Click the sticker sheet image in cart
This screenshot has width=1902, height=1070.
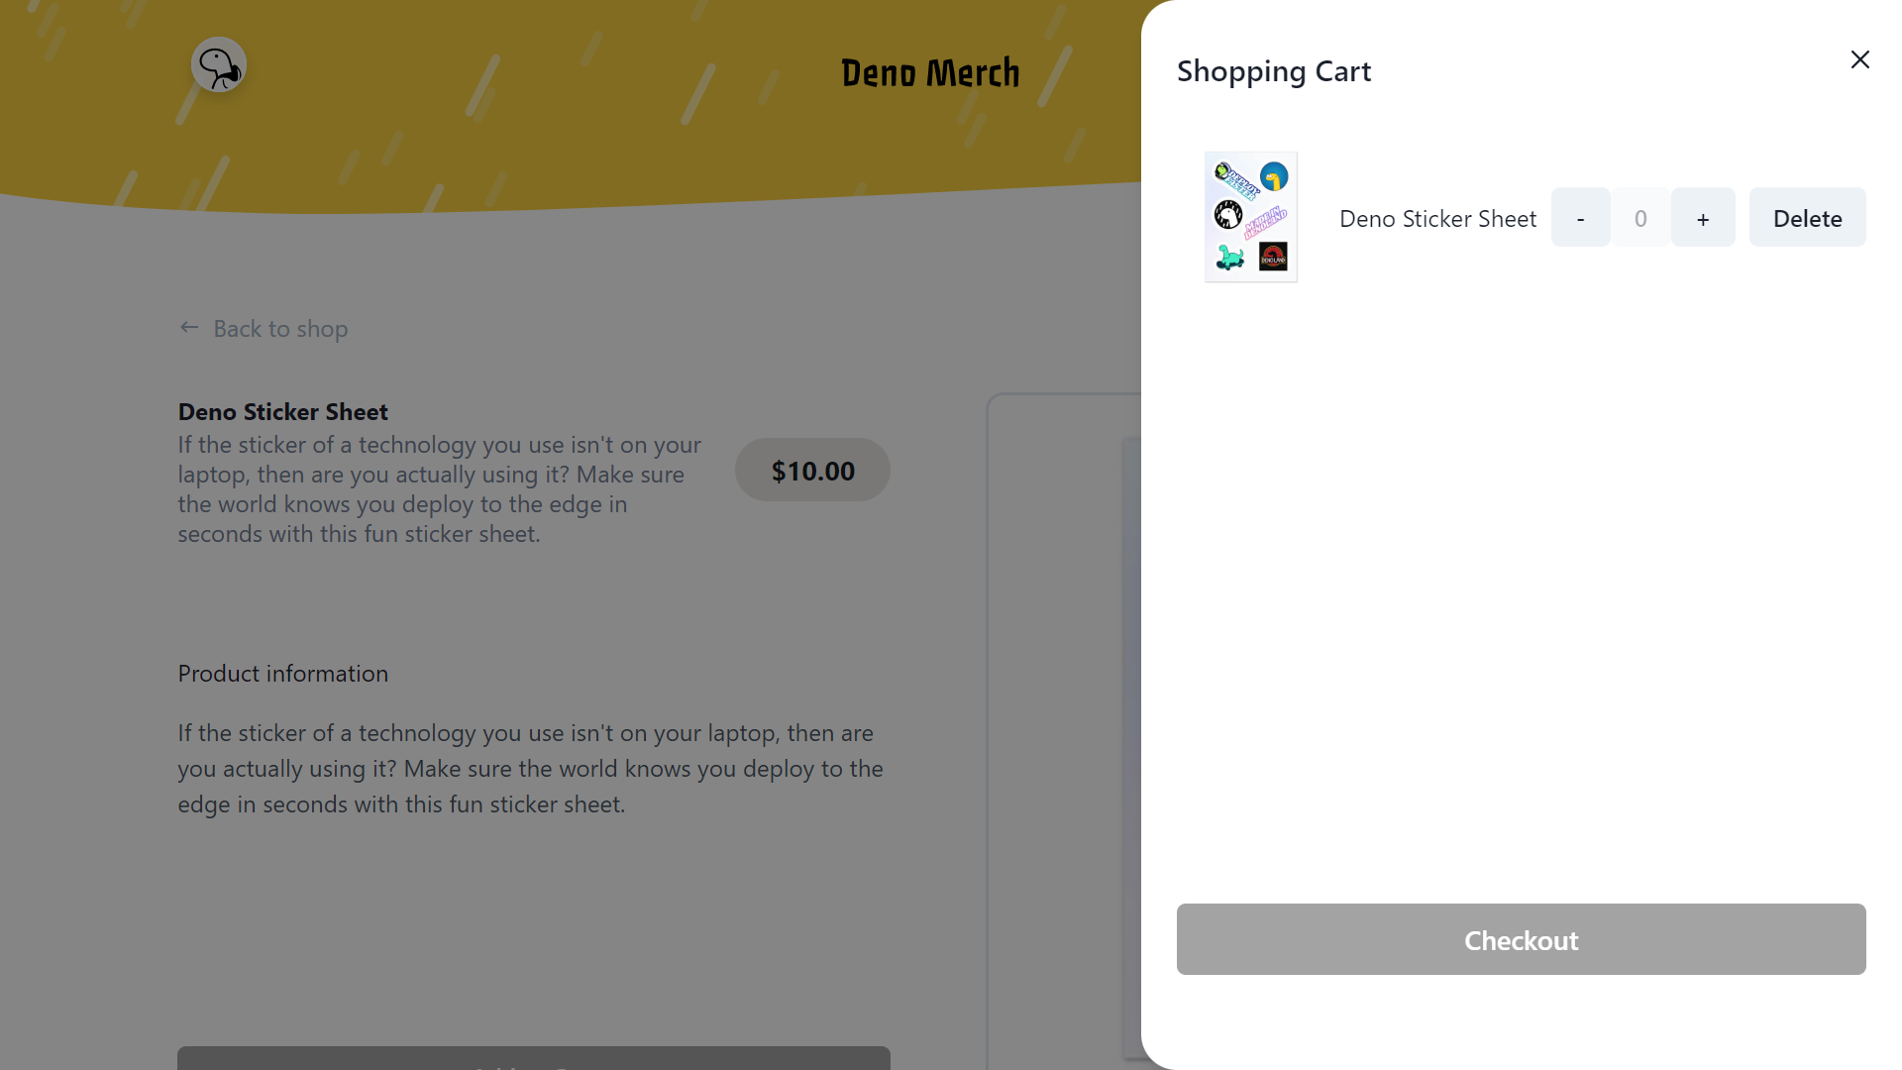1250,216
